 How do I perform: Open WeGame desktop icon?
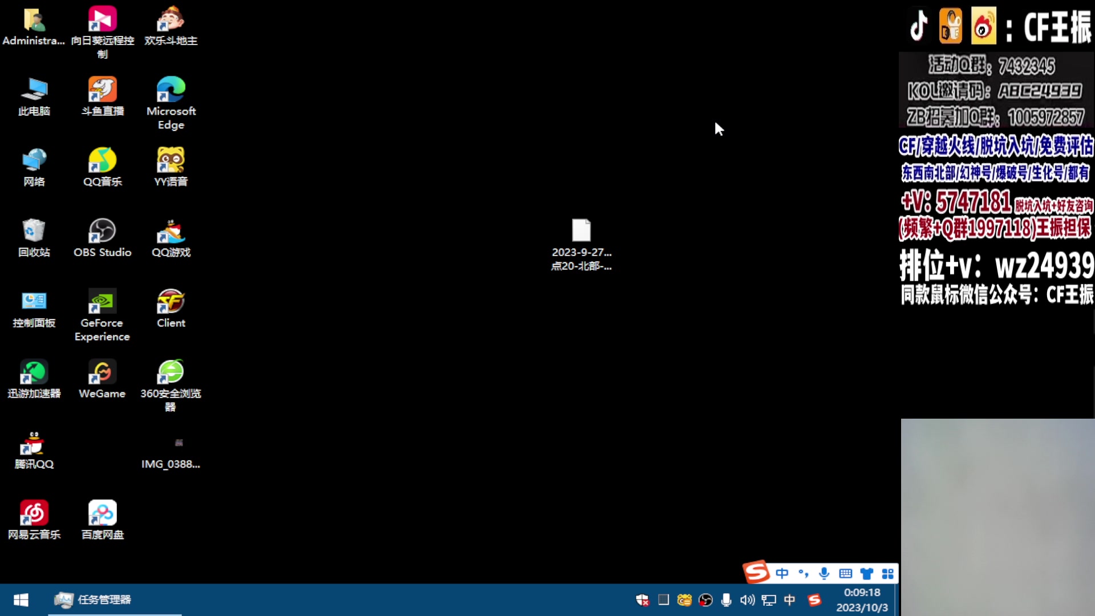pyautogui.click(x=103, y=373)
